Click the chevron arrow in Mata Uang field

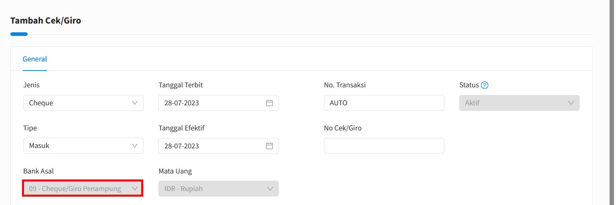[270, 189]
